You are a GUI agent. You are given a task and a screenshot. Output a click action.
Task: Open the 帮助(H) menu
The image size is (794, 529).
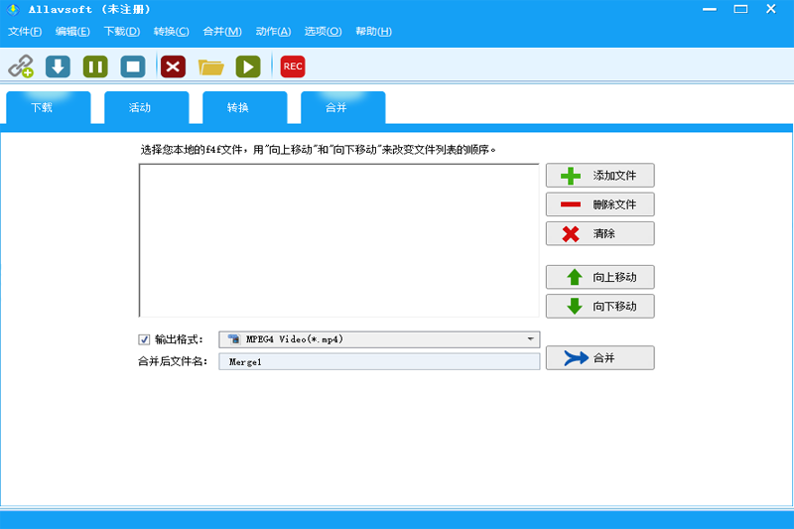point(373,32)
